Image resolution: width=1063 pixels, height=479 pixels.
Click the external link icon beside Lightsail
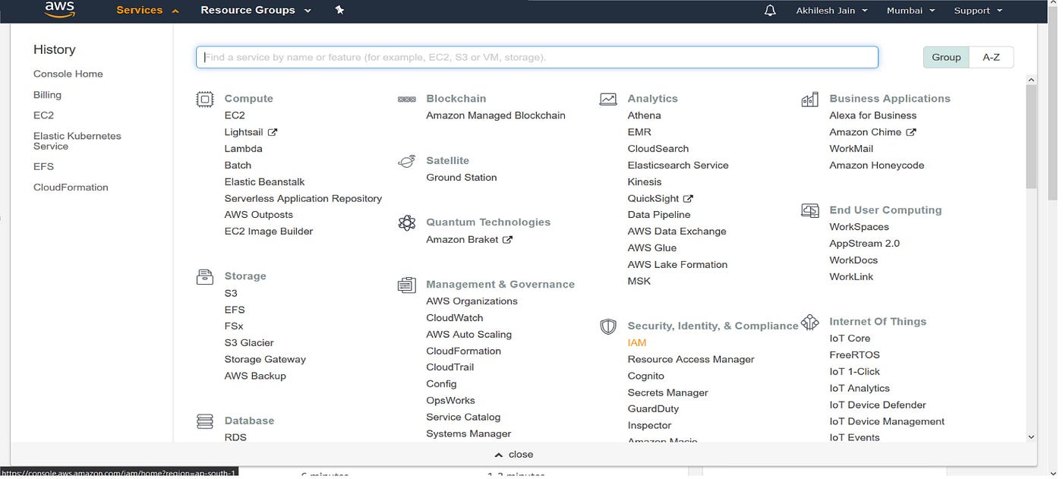click(273, 132)
